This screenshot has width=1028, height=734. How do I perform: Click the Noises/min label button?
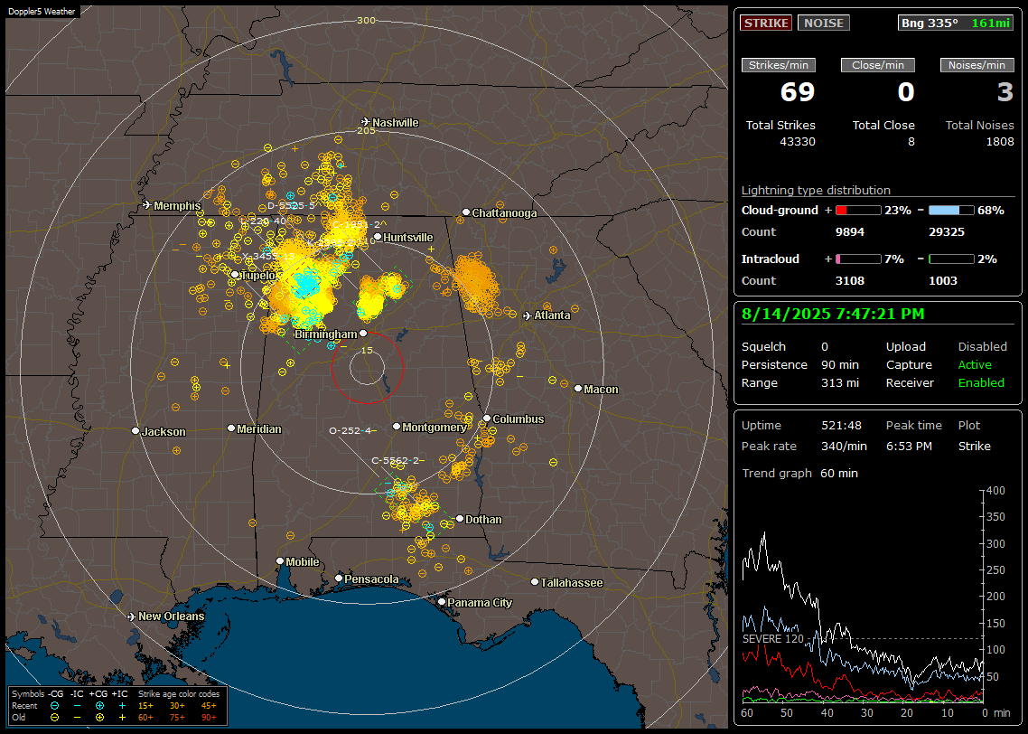tap(977, 65)
